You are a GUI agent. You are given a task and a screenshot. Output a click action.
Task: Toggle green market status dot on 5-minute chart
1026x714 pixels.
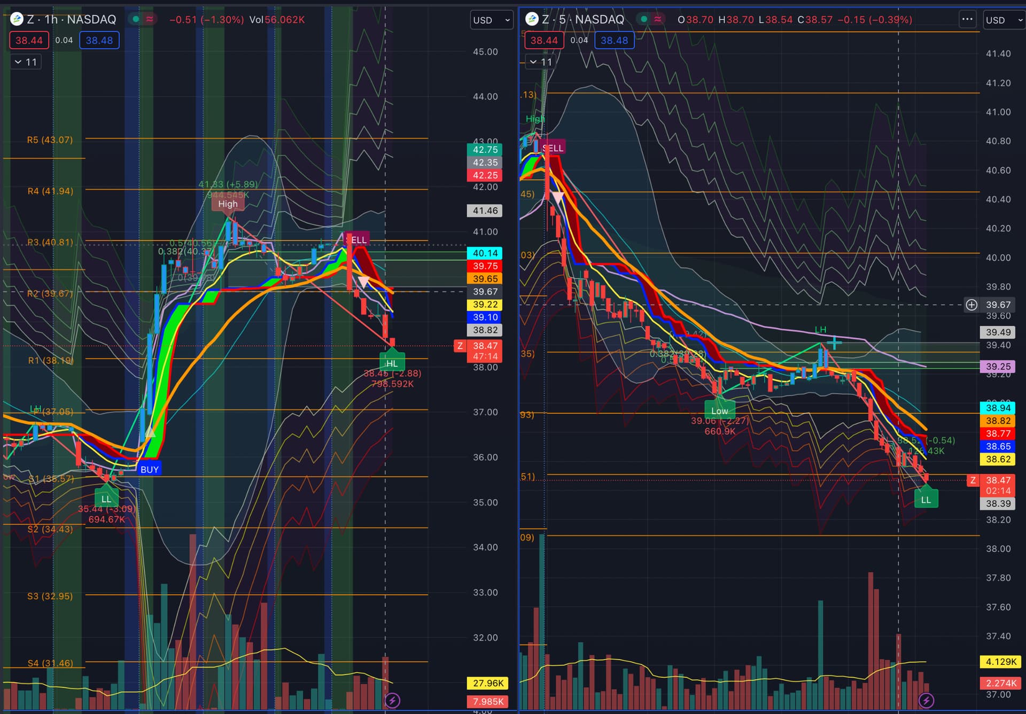[644, 19]
